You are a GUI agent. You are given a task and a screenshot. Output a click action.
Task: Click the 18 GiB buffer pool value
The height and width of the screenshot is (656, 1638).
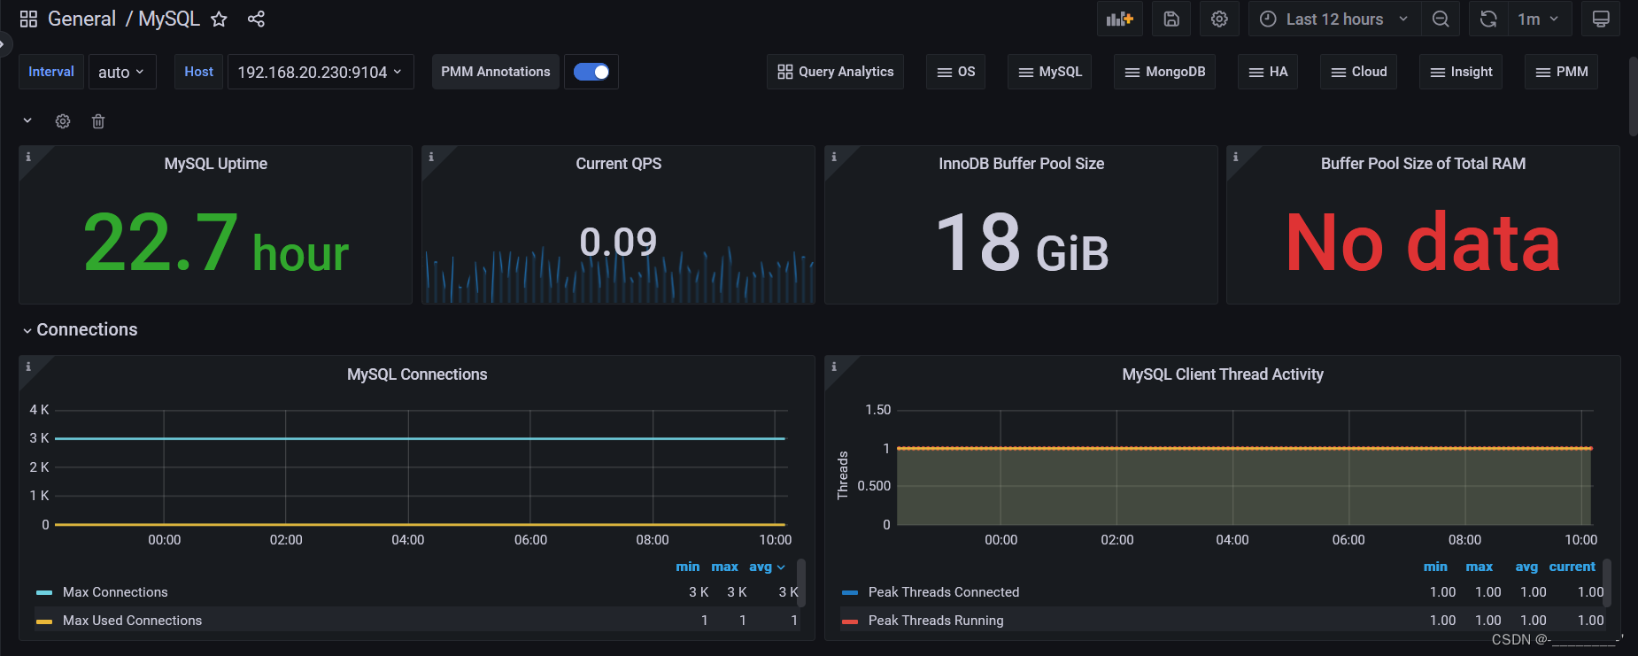tap(1022, 243)
